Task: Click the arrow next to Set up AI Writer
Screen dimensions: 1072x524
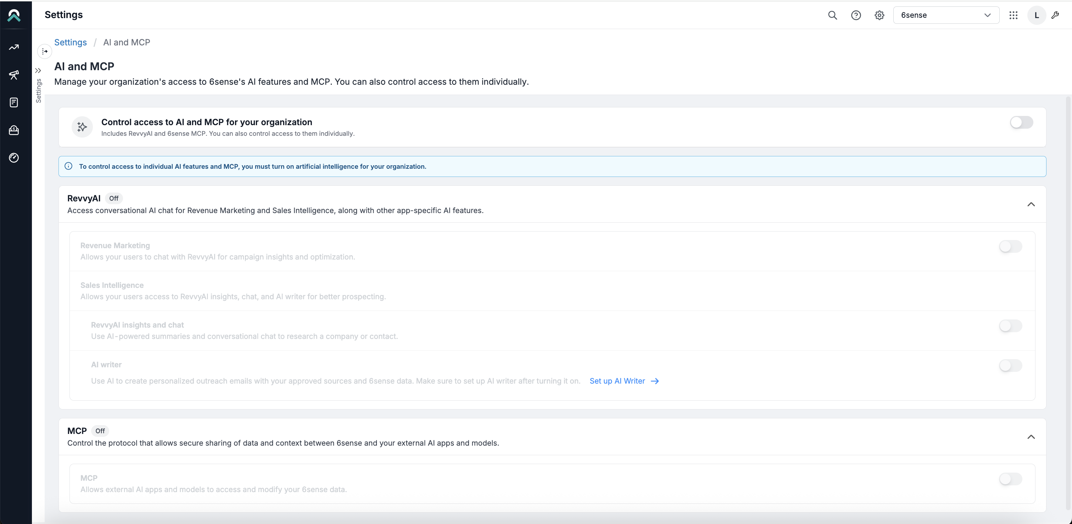Action: pyautogui.click(x=655, y=381)
